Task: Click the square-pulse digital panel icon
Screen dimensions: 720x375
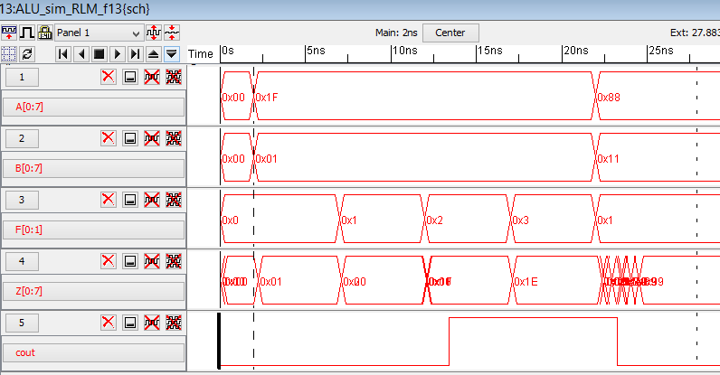Action: click(x=26, y=33)
